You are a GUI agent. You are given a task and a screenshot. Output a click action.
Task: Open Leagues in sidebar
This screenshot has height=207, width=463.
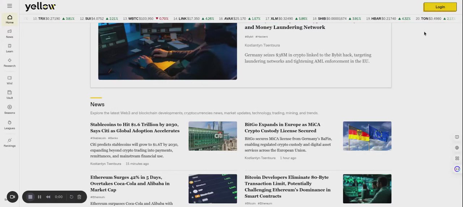pyautogui.click(x=9, y=125)
